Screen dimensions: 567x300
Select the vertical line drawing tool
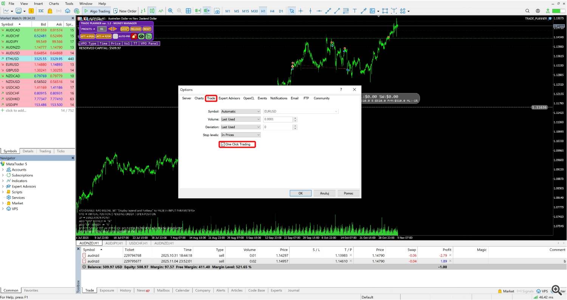pos(310,11)
